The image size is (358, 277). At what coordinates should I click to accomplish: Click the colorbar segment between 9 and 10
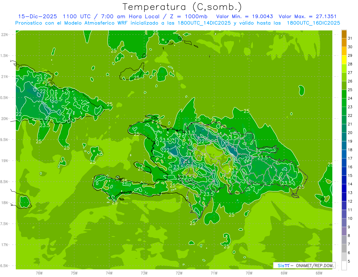(x=344, y=223)
